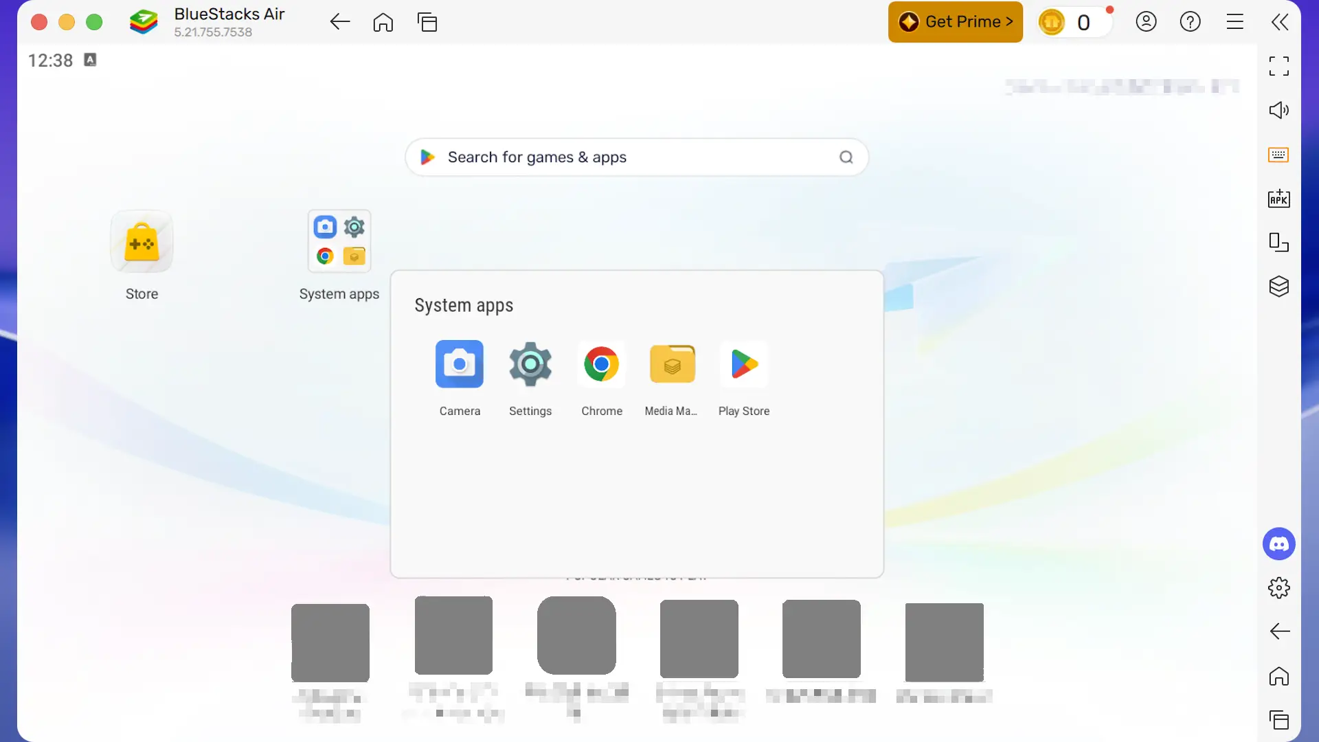Toggle fullscreen mode in sidebar
Screen dimensions: 1319x742
1278,66
